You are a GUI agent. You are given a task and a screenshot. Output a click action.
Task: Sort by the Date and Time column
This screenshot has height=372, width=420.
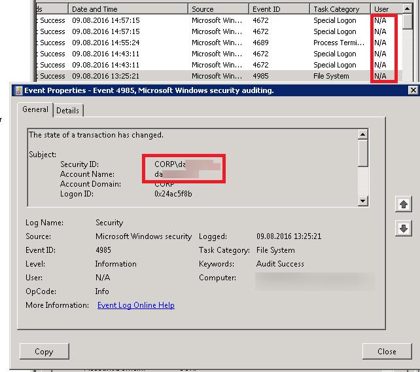coord(128,9)
